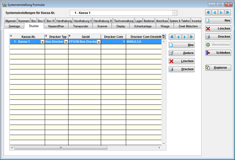Go to previous Kassa record (top navigation)
Image resolution: width=235 pixels, height=160 pixels.
pyautogui.click(x=215, y=12)
